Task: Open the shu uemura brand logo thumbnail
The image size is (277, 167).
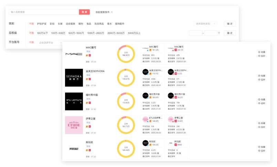Action: (x=74, y=102)
